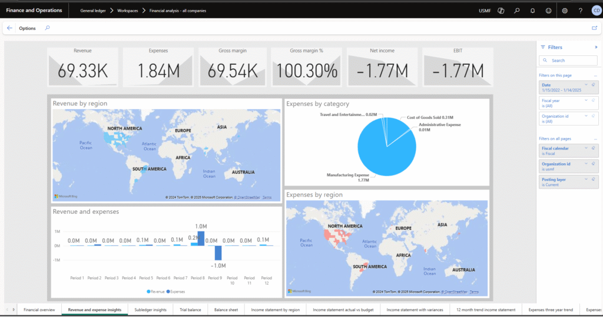Expand the Posting layer filter chevron
603x317 pixels.
pyautogui.click(x=587, y=179)
